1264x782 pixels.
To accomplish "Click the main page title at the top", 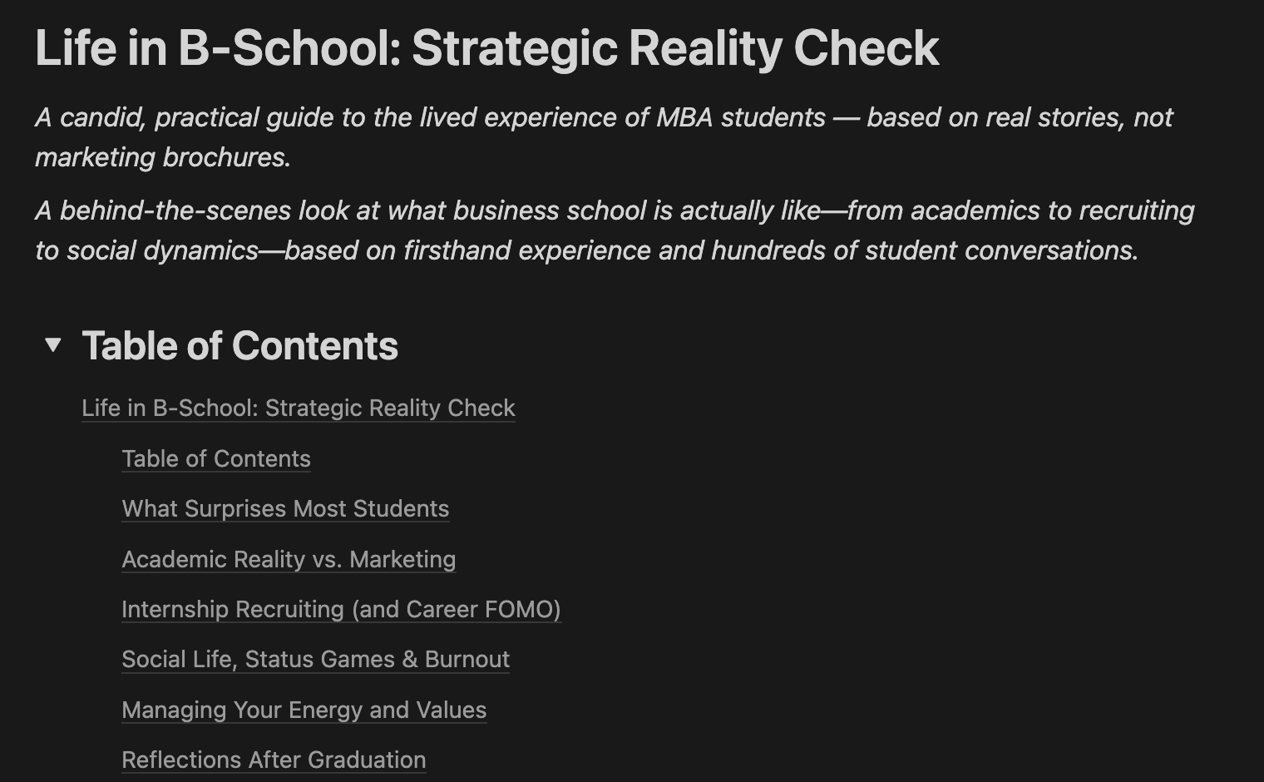I will point(486,48).
